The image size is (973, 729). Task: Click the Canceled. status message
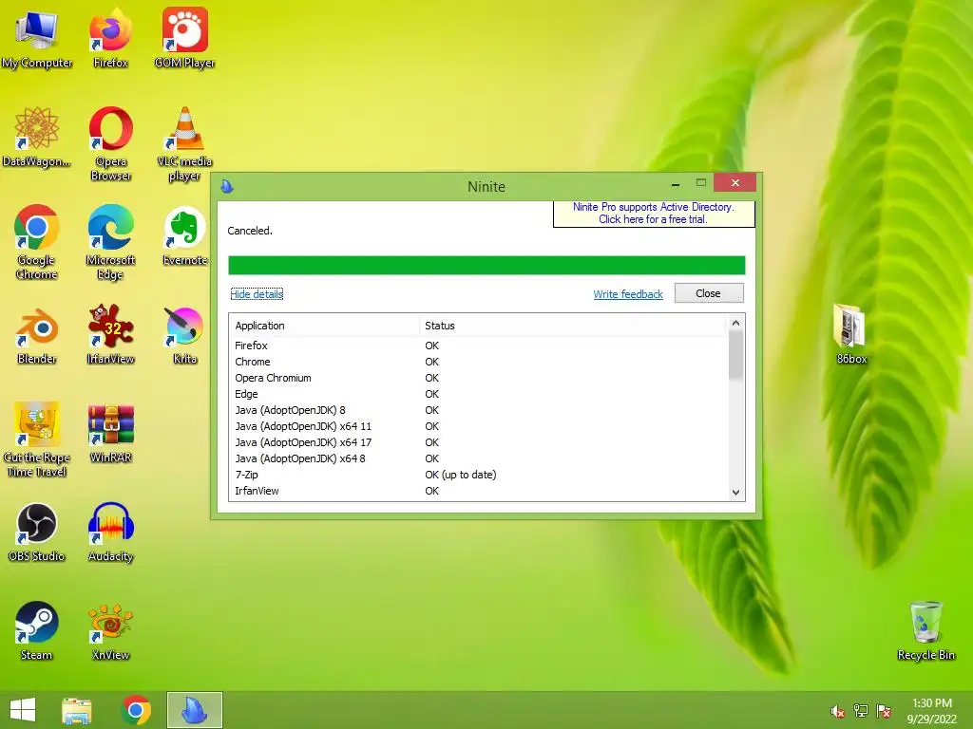tap(250, 231)
